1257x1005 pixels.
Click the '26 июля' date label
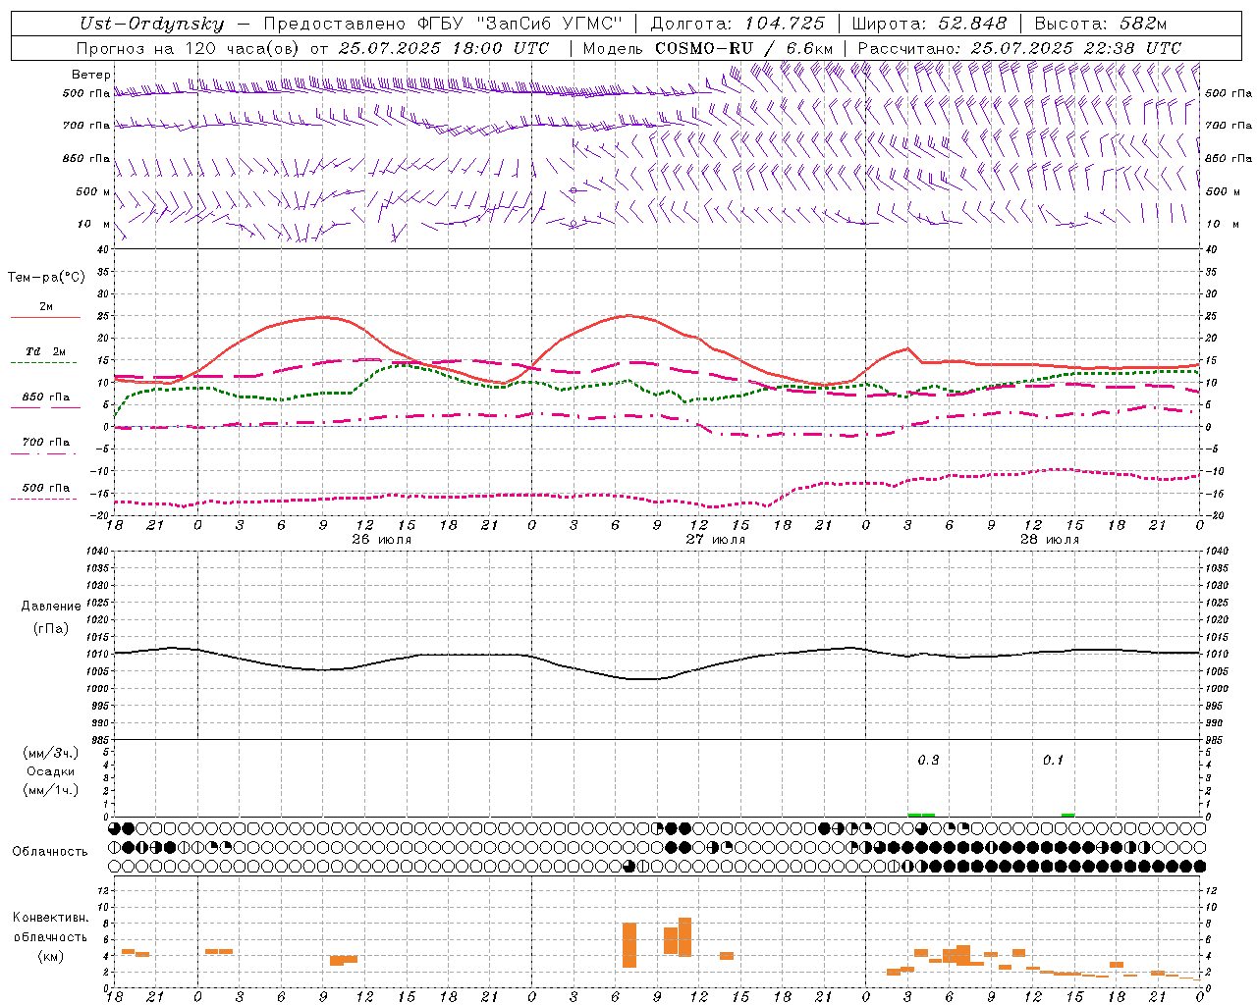pyautogui.click(x=381, y=540)
